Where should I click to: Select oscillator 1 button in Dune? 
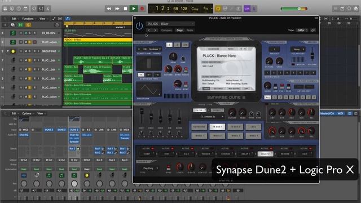point(169,45)
